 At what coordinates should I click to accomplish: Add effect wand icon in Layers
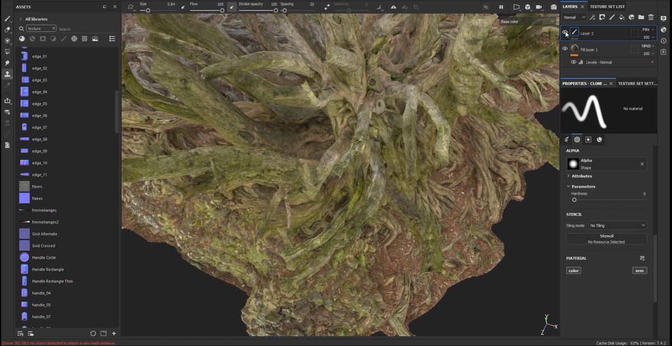pyautogui.click(x=592, y=17)
